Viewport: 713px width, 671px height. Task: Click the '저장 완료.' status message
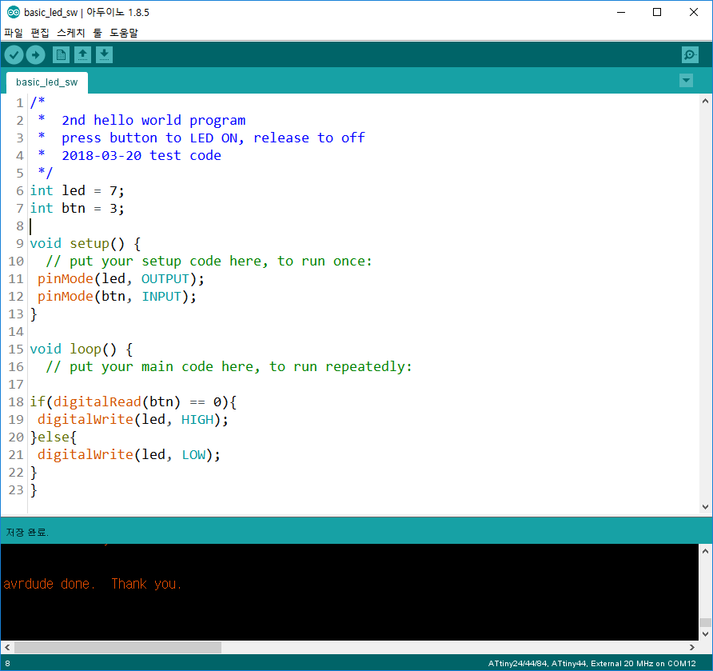pyautogui.click(x=27, y=533)
